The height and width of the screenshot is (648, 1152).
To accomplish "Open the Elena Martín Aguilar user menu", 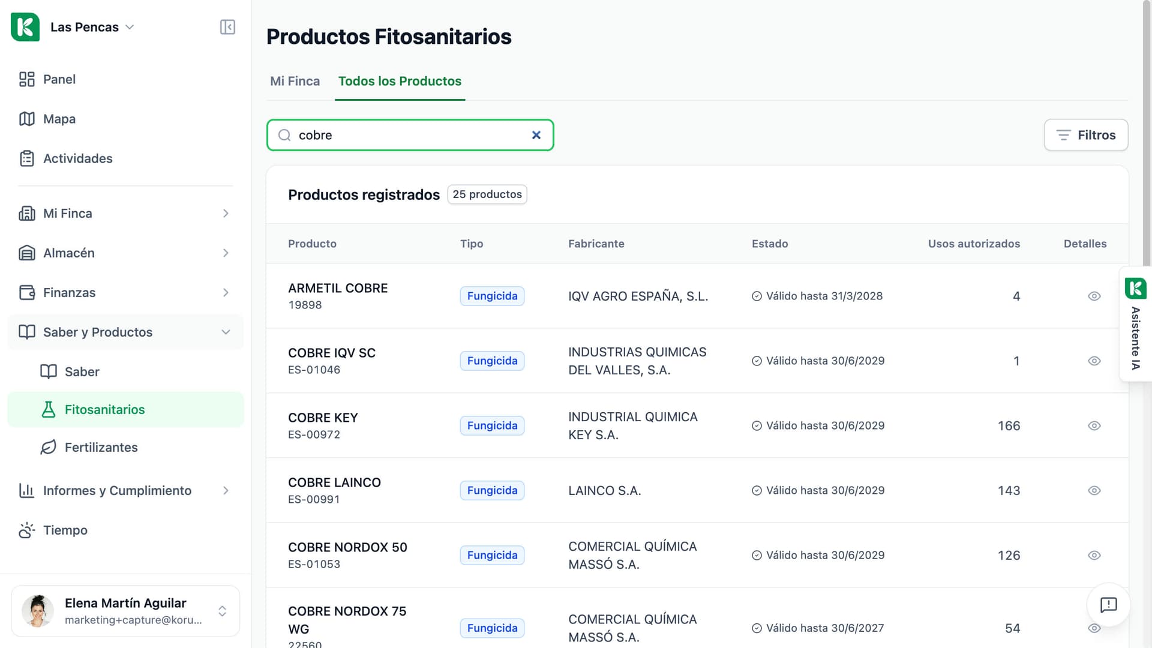I will tap(125, 611).
